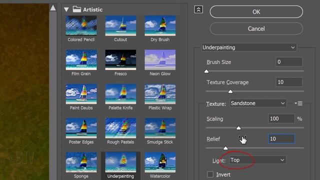Select the Colored Pencil filter thumbnail
320x180 pixels.
click(x=81, y=26)
